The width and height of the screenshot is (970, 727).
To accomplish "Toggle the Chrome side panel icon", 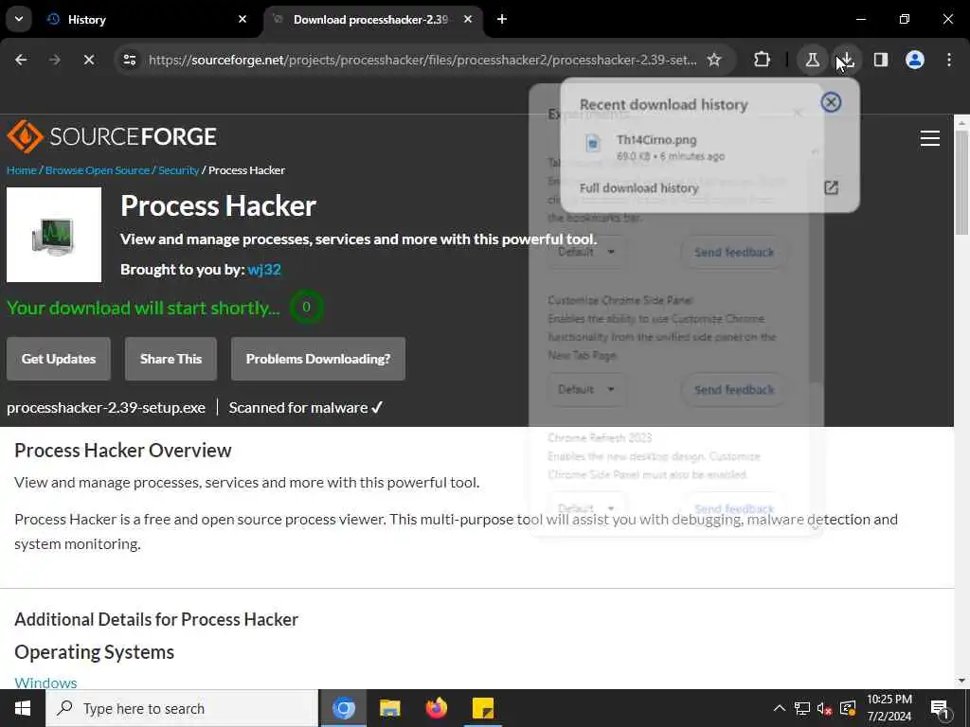I will pos(880,60).
